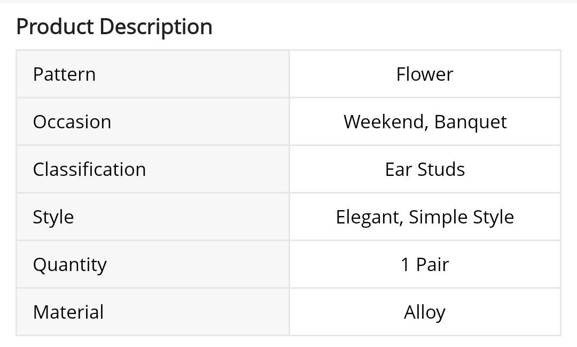This screenshot has width=577, height=347.
Task: Click the word Weekend
Action: click(386, 122)
